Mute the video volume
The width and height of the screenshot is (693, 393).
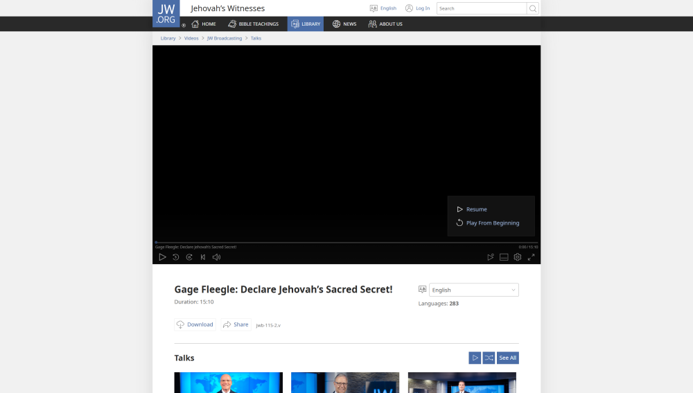click(x=216, y=257)
